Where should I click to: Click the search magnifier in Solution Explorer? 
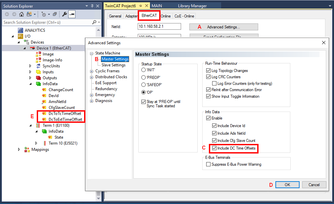click(94, 22)
